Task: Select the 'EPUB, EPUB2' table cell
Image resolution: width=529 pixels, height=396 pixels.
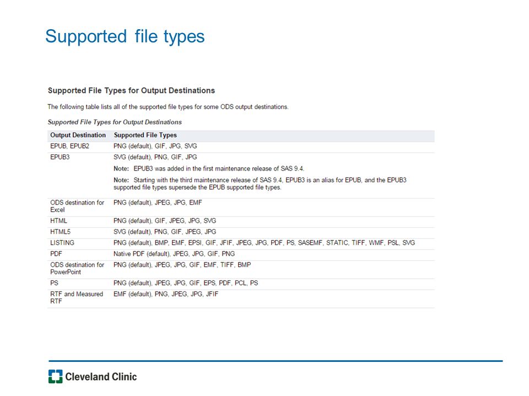Action: pyautogui.click(x=70, y=146)
